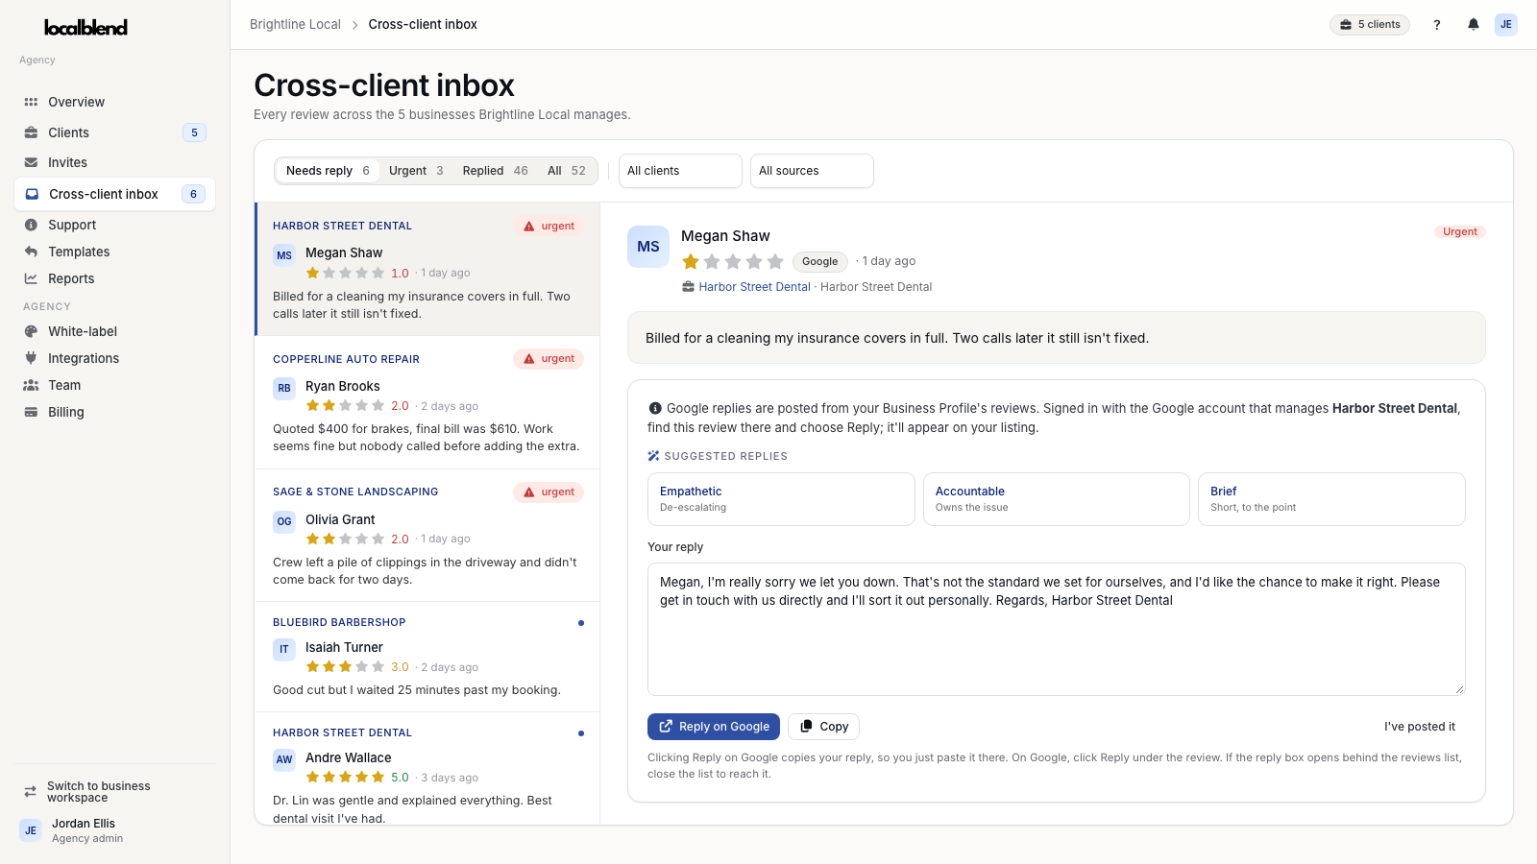Select Olivia Grant's Sage & Stone review

click(x=427, y=536)
